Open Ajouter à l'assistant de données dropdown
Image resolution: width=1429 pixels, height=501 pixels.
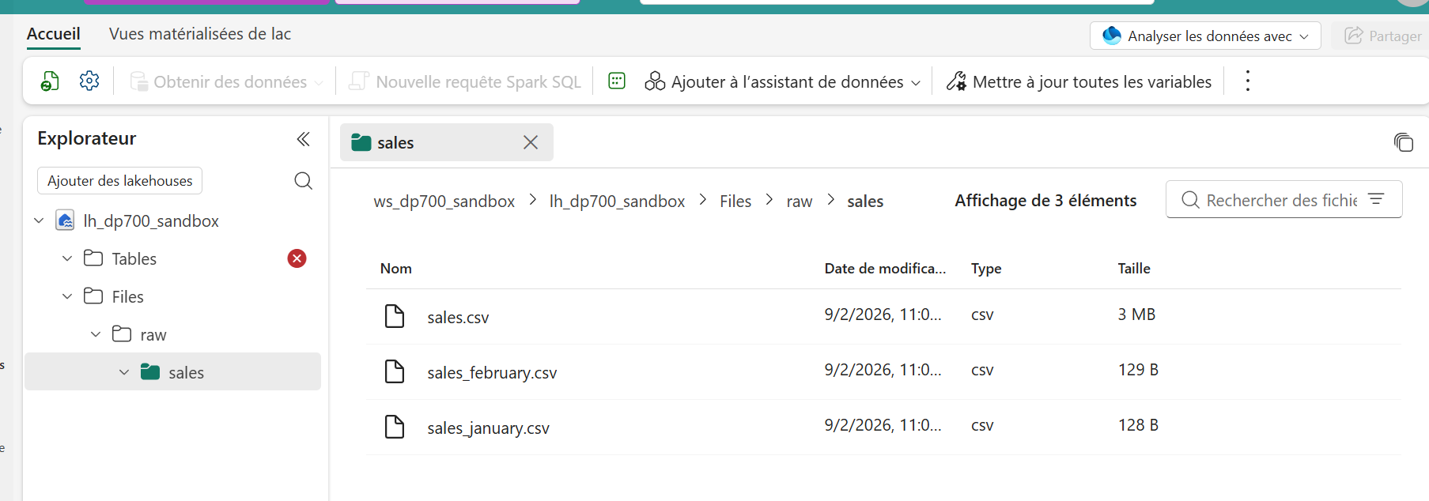(783, 81)
